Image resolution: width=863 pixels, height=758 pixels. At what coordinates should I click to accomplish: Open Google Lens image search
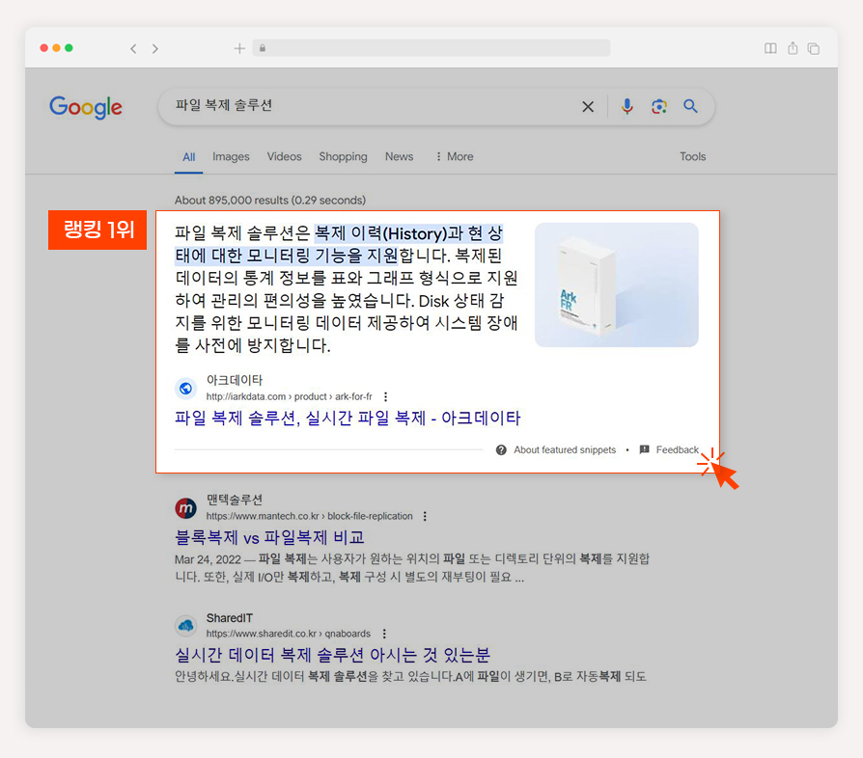658,106
